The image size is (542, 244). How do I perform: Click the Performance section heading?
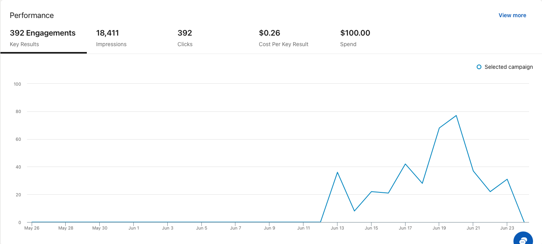pos(32,15)
